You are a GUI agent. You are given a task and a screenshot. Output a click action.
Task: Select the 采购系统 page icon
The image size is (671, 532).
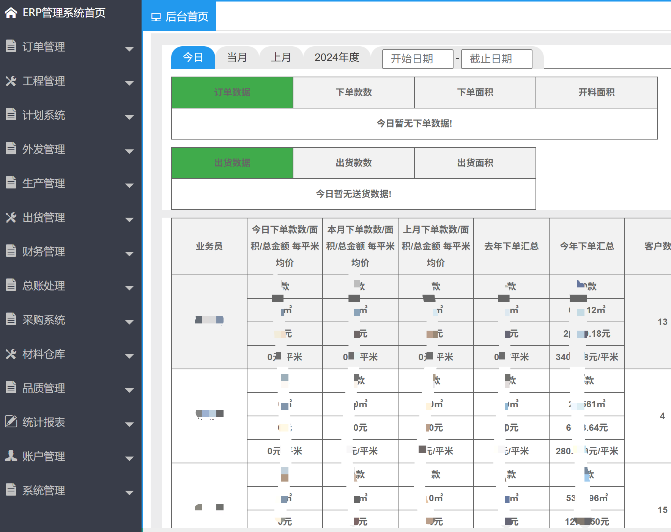pyautogui.click(x=11, y=320)
